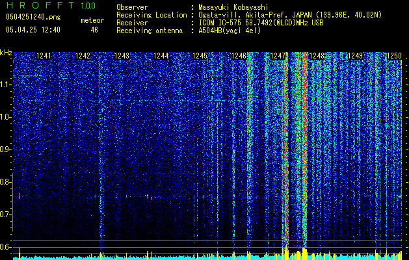Click the 1244 time marker
The height and width of the screenshot is (260, 409).
[x=161, y=56]
